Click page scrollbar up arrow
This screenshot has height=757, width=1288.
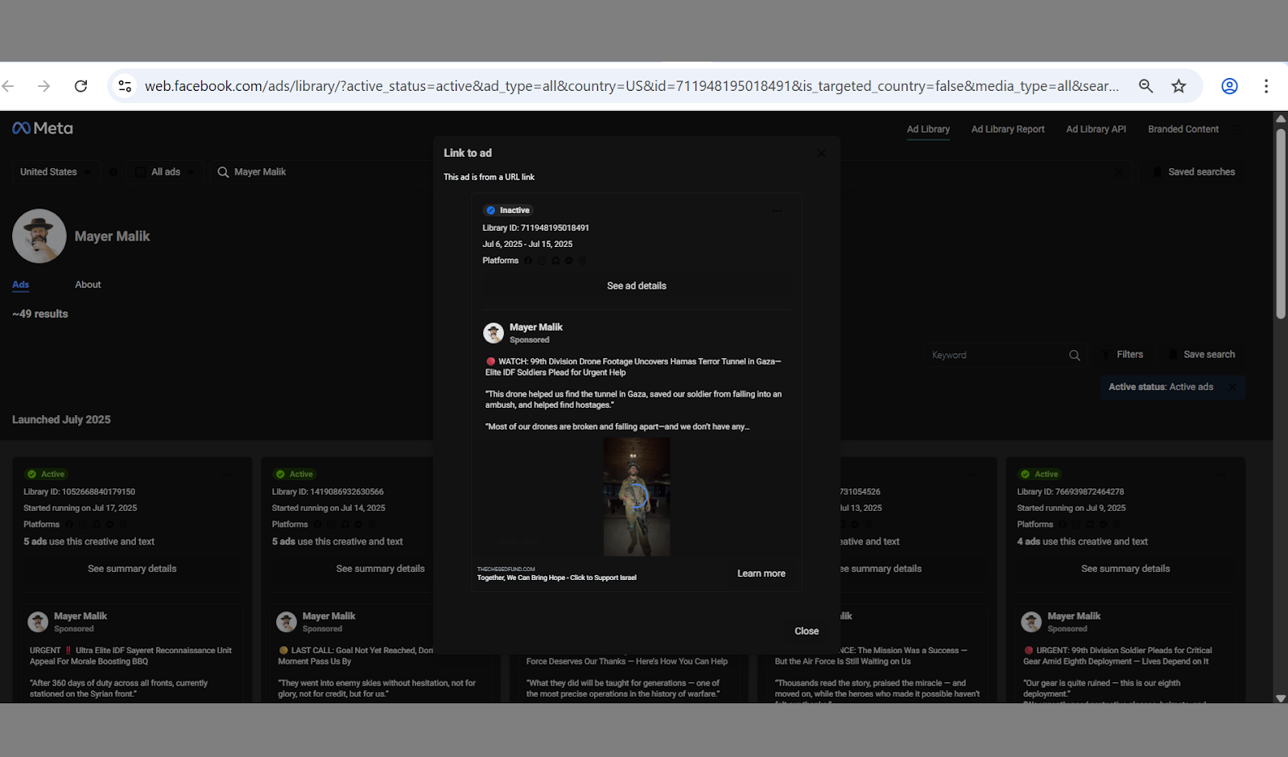tap(1281, 118)
